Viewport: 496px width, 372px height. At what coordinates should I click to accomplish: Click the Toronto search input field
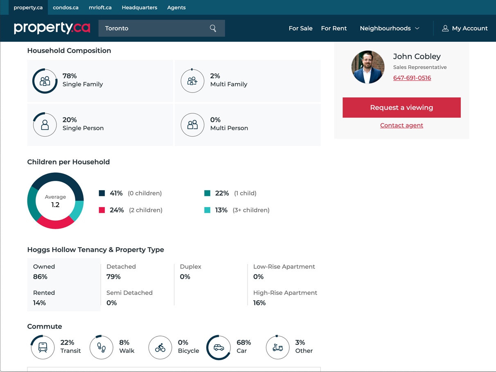[x=153, y=28]
